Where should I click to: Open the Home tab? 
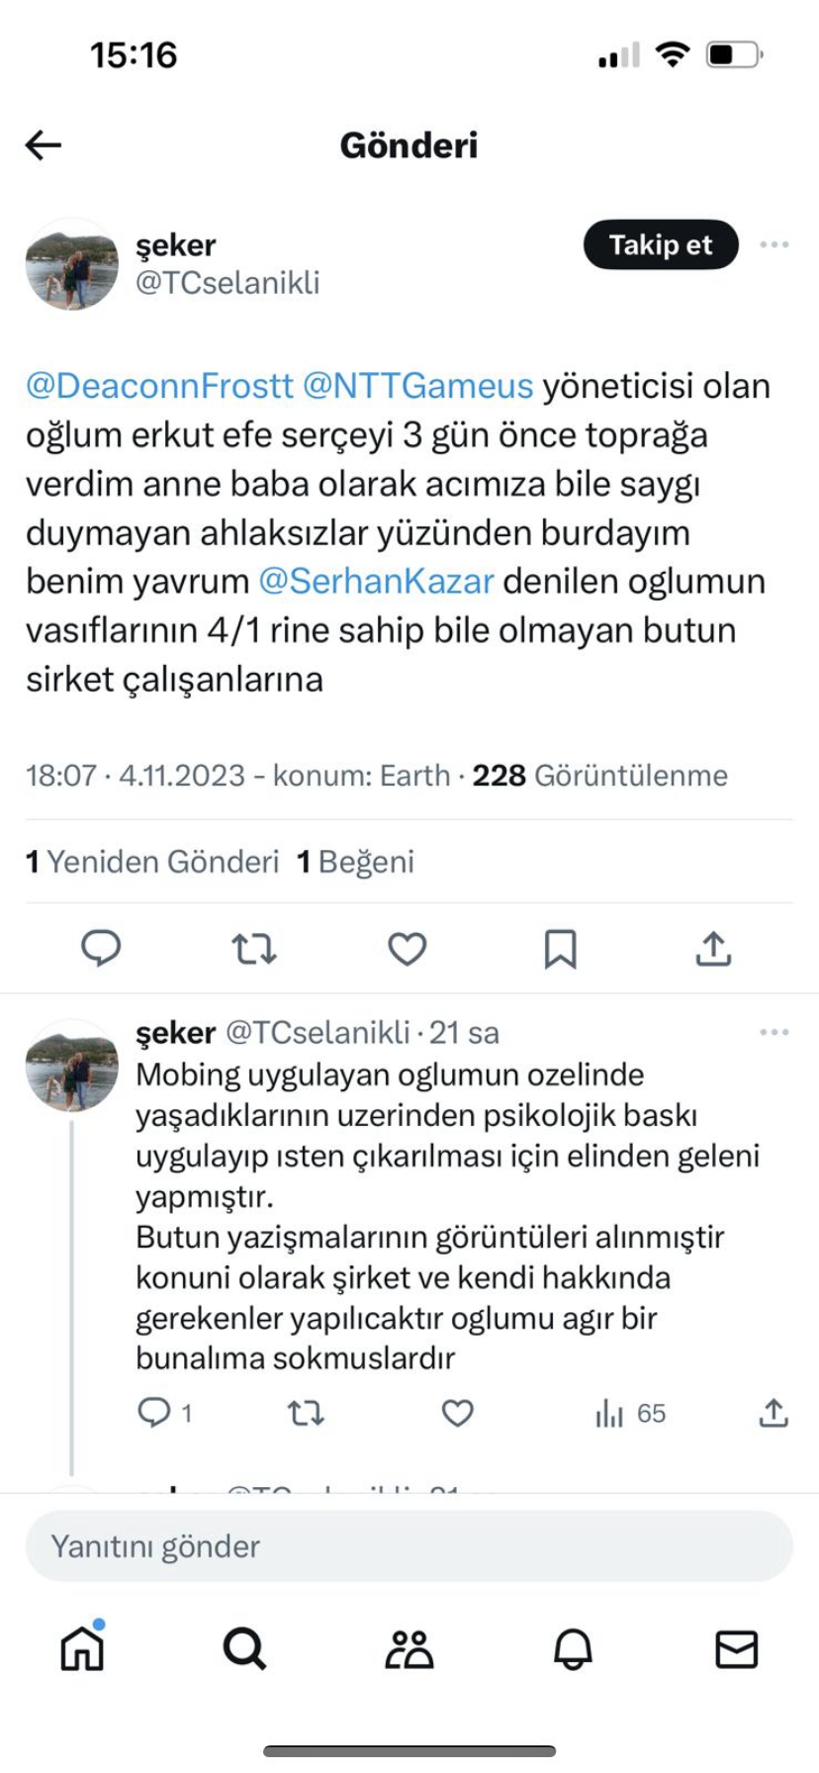tap(82, 1649)
